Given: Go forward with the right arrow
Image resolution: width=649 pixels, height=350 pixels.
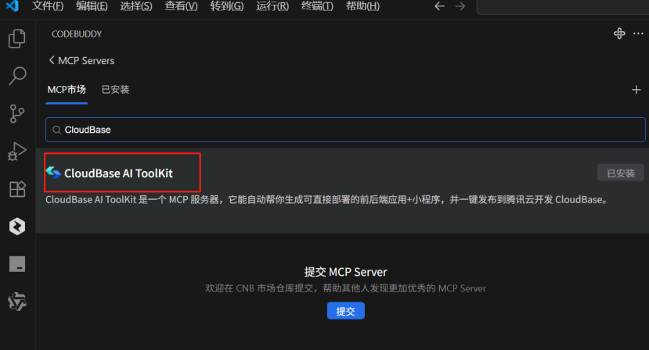Looking at the screenshot, I should (460, 6).
